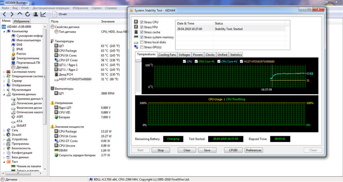Refresh the view with the circular arrow icon
Viewport: 343px width, 182px height.
(27, 14)
